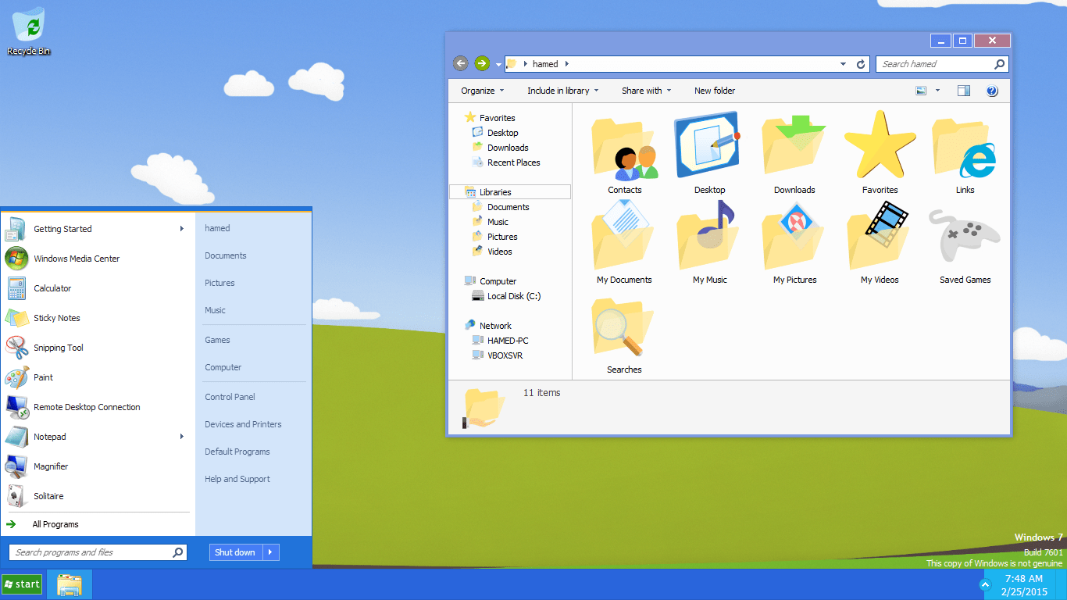Click the Explorer back arrow button

461,64
